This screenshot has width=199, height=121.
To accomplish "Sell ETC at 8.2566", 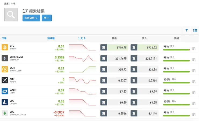I will click(114, 113).
